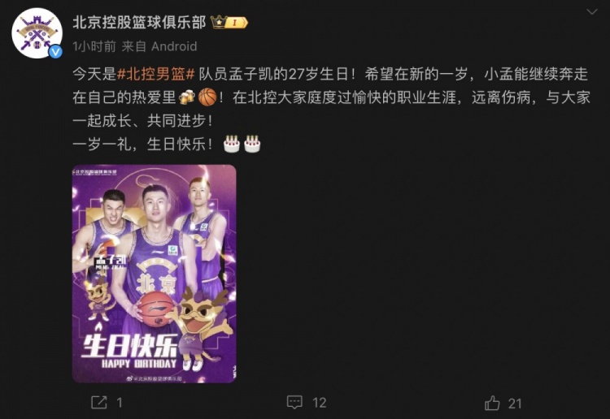Click the comment count number 12

(320, 403)
